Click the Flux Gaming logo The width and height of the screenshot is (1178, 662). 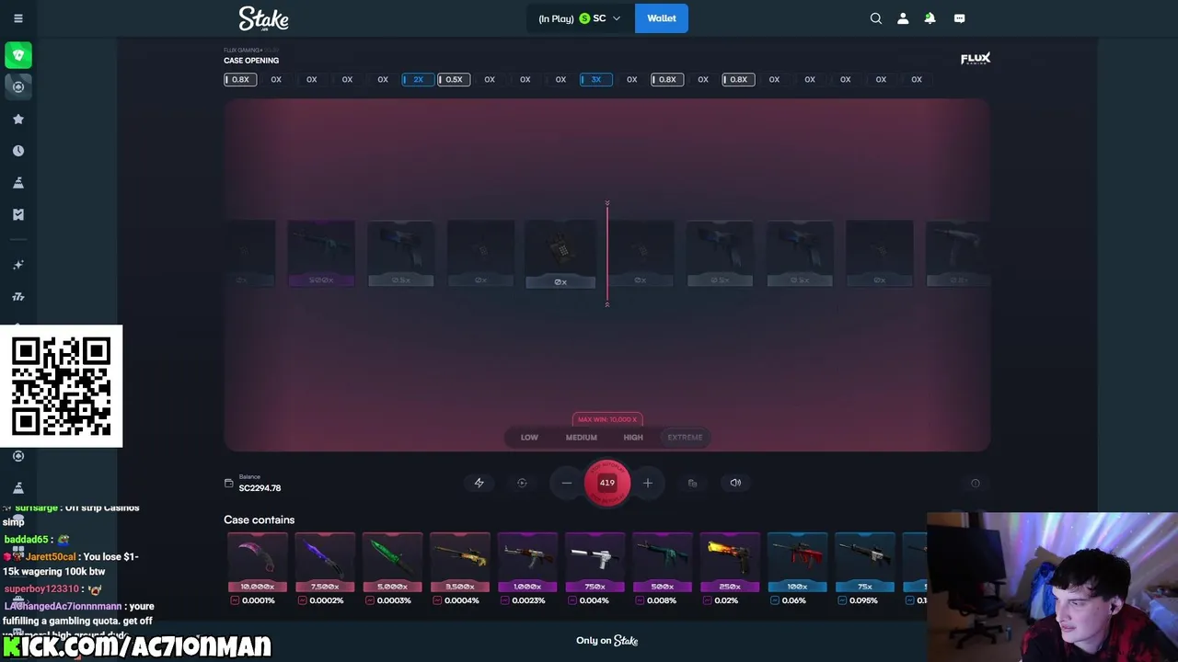pyautogui.click(x=976, y=59)
